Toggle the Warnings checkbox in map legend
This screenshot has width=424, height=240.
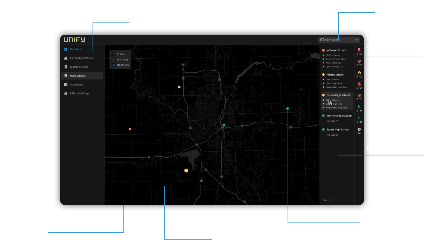tap(114, 60)
